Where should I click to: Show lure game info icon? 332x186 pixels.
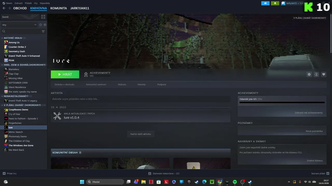(x=316, y=74)
